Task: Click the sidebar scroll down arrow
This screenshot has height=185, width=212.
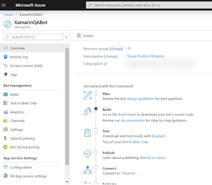Action: click(67, 182)
